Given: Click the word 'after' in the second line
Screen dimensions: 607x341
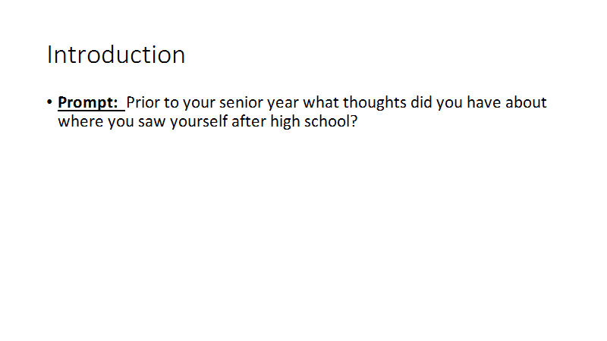Looking at the screenshot, I should click(x=249, y=121).
